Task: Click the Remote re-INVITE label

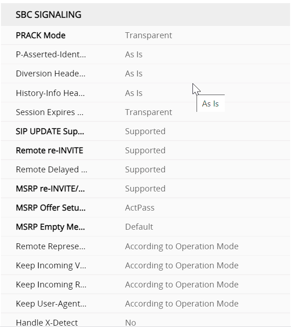Action: [49, 151]
